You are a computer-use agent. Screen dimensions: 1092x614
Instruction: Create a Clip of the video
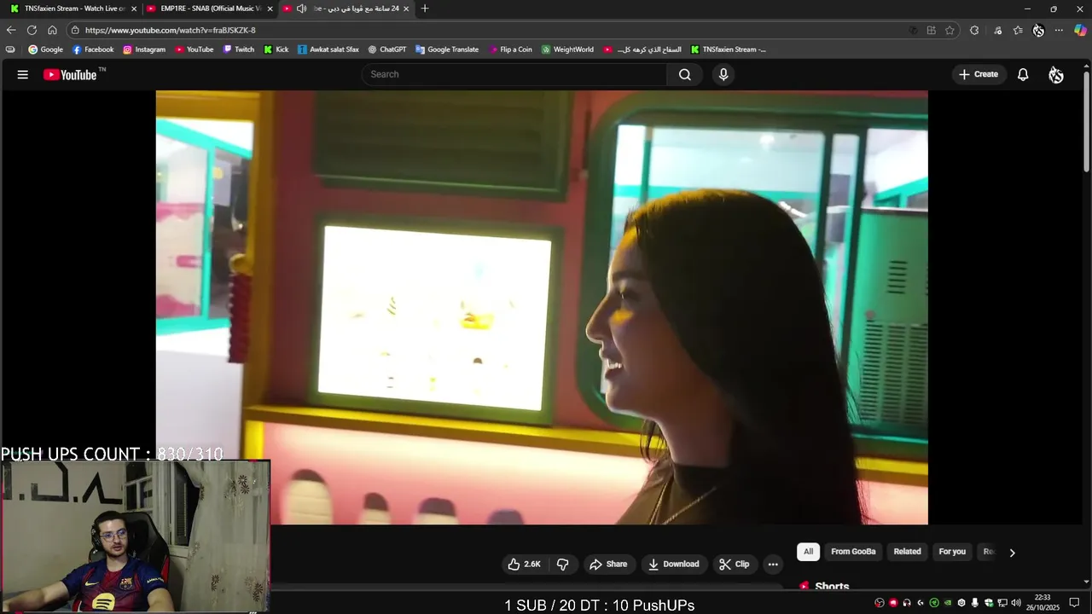click(734, 564)
